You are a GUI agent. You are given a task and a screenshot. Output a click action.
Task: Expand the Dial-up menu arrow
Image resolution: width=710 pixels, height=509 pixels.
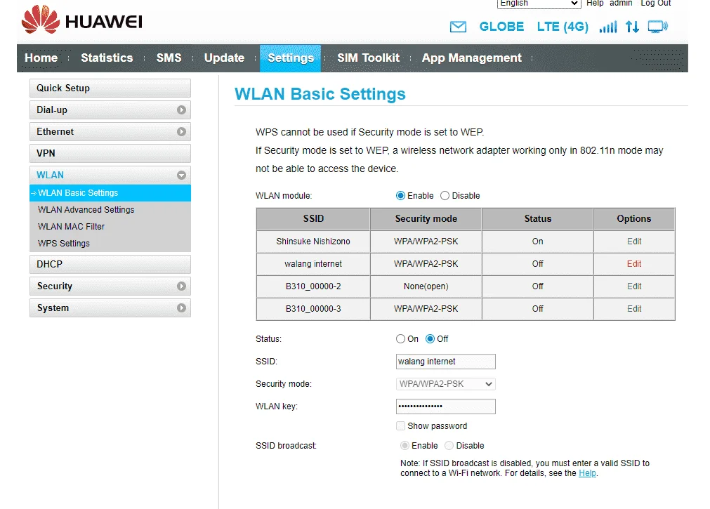click(181, 110)
